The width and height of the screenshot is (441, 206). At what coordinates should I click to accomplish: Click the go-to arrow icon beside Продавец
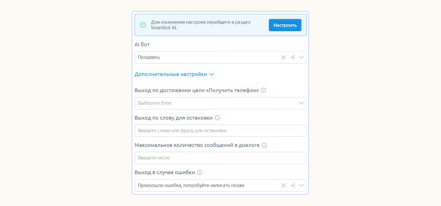click(292, 57)
